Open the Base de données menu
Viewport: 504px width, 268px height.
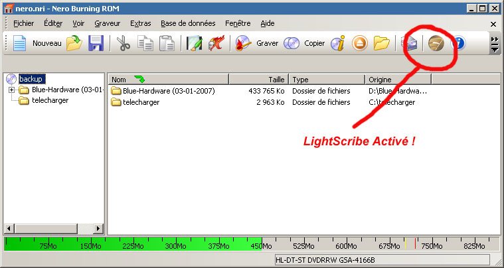(x=188, y=23)
